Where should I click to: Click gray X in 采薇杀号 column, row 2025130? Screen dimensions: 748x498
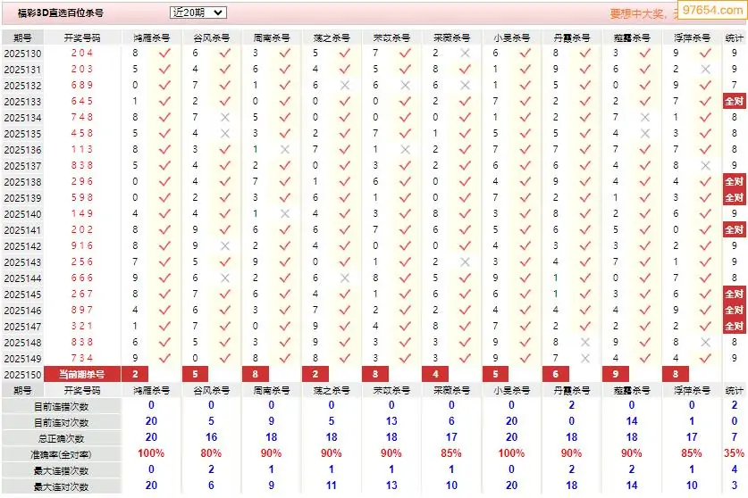465,53
